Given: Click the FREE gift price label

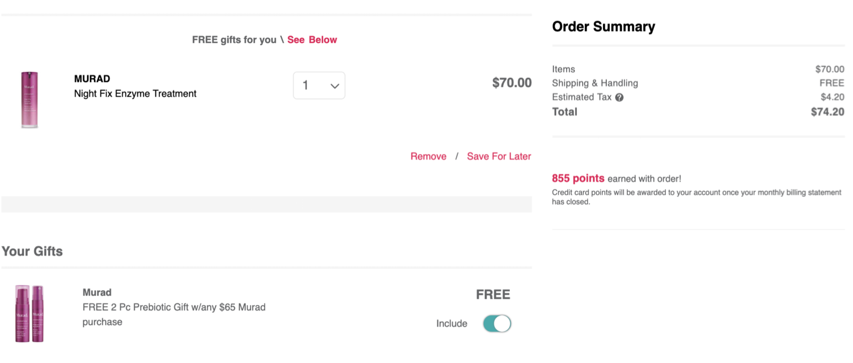Looking at the screenshot, I should 493,295.
